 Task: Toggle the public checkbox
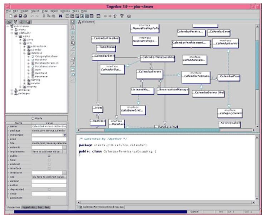49,156
